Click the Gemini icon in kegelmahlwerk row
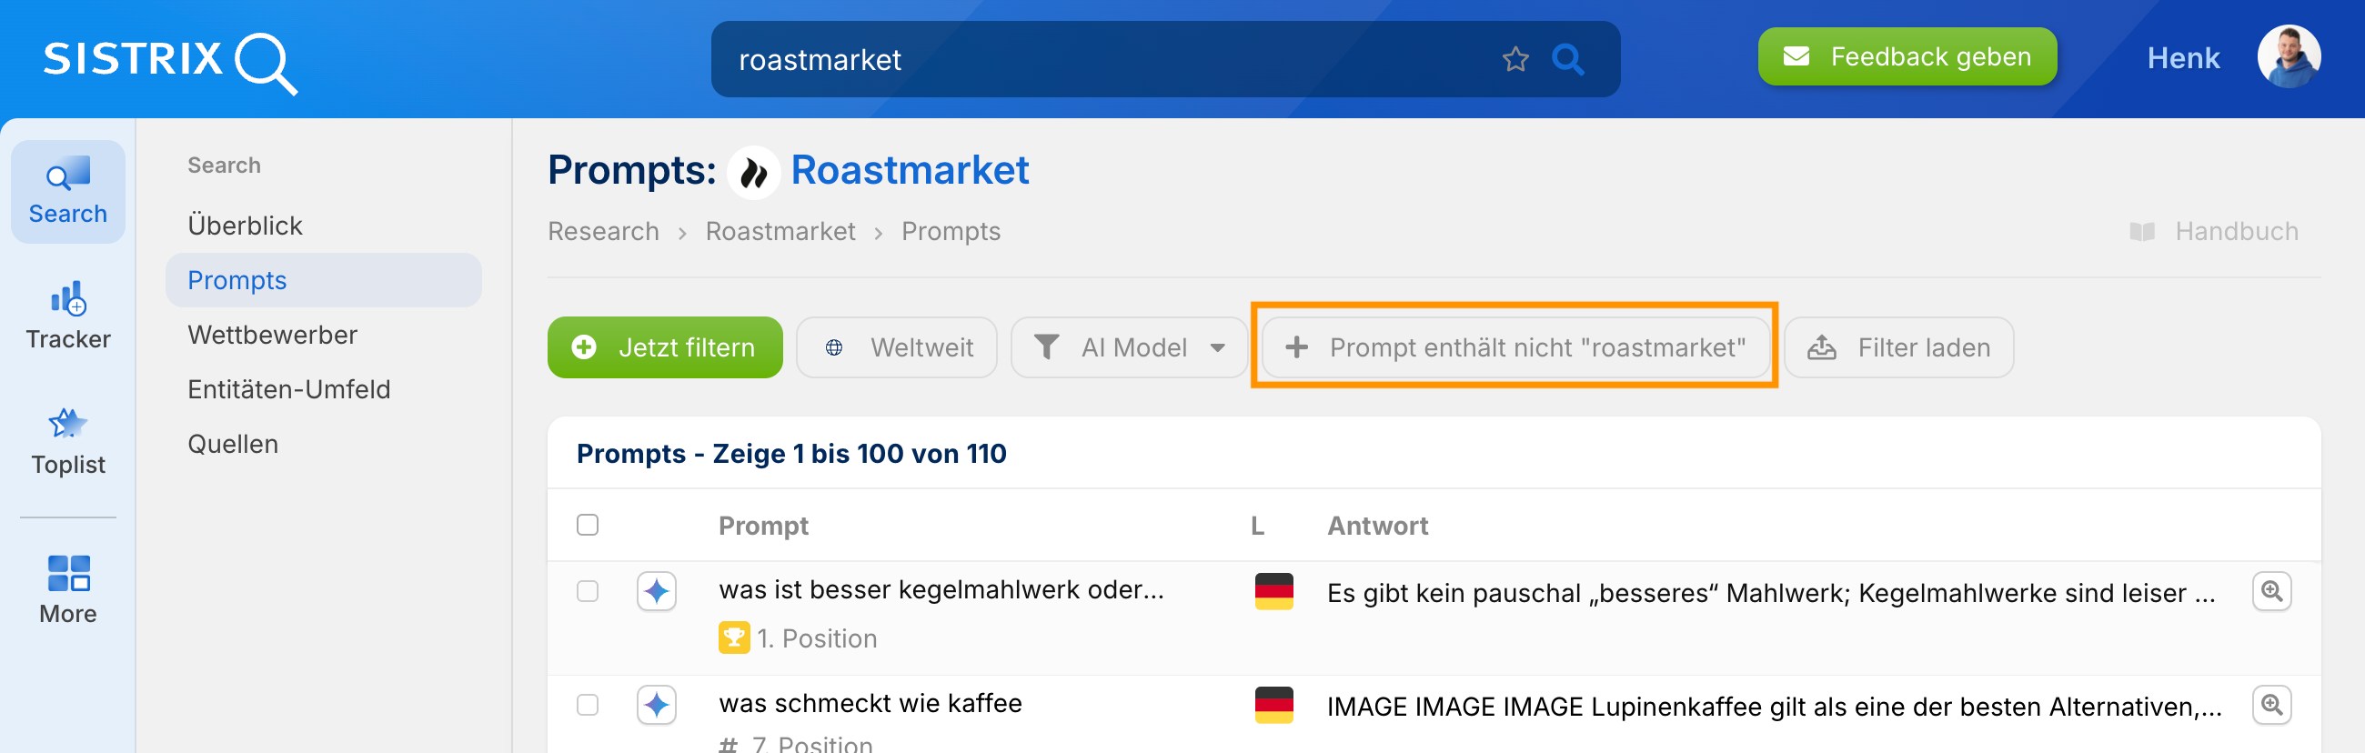The image size is (2365, 753). (657, 591)
